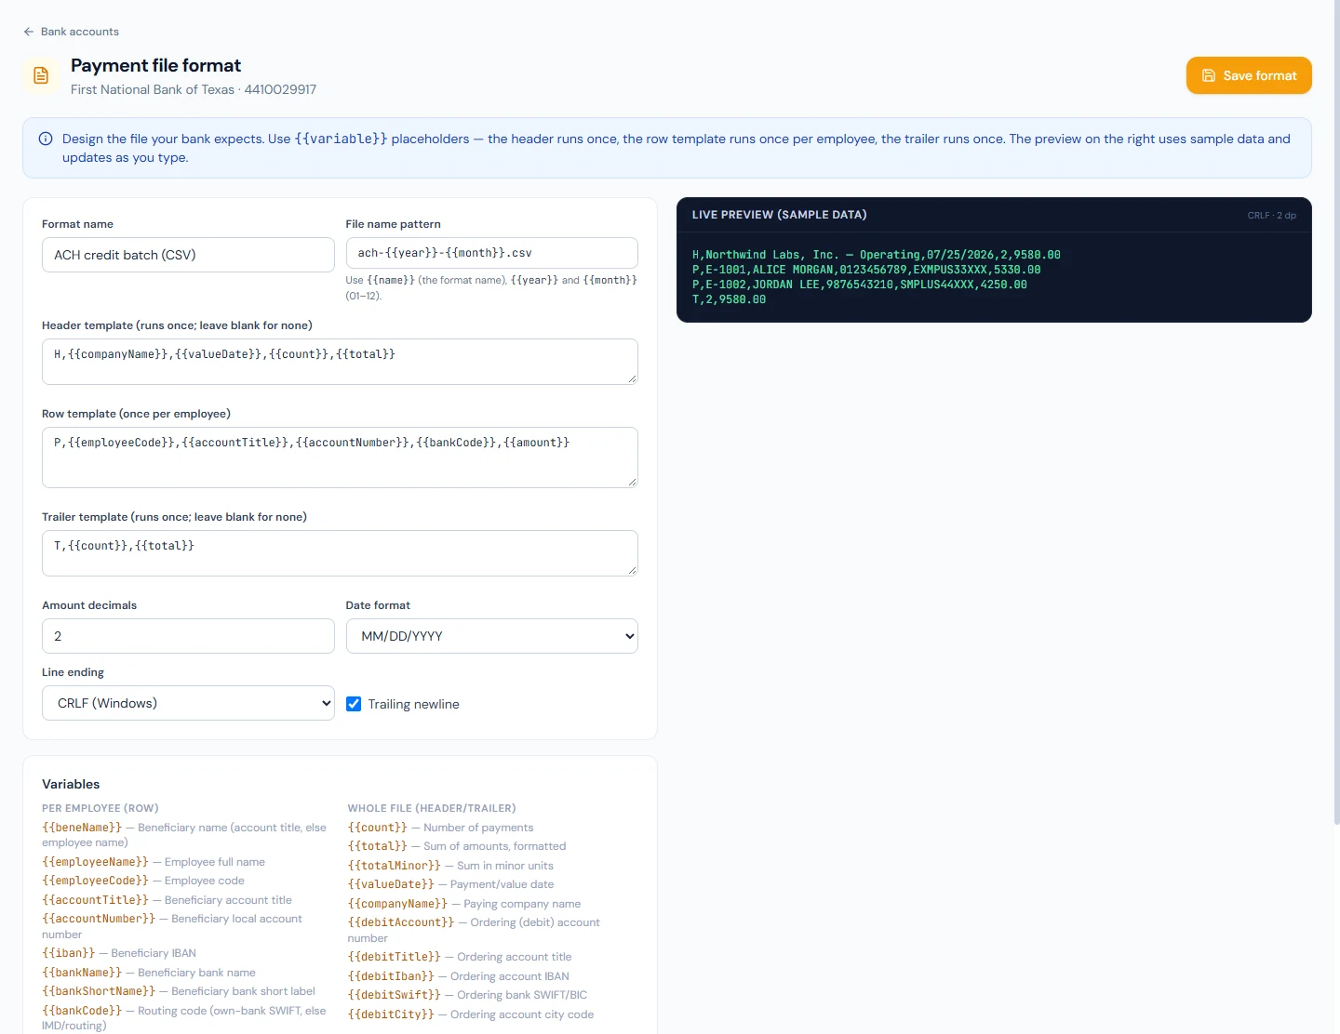This screenshot has height=1034, width=1340.
Task: Click the {{accountTitle}} variable in Variables list
Action: point(95,900)
